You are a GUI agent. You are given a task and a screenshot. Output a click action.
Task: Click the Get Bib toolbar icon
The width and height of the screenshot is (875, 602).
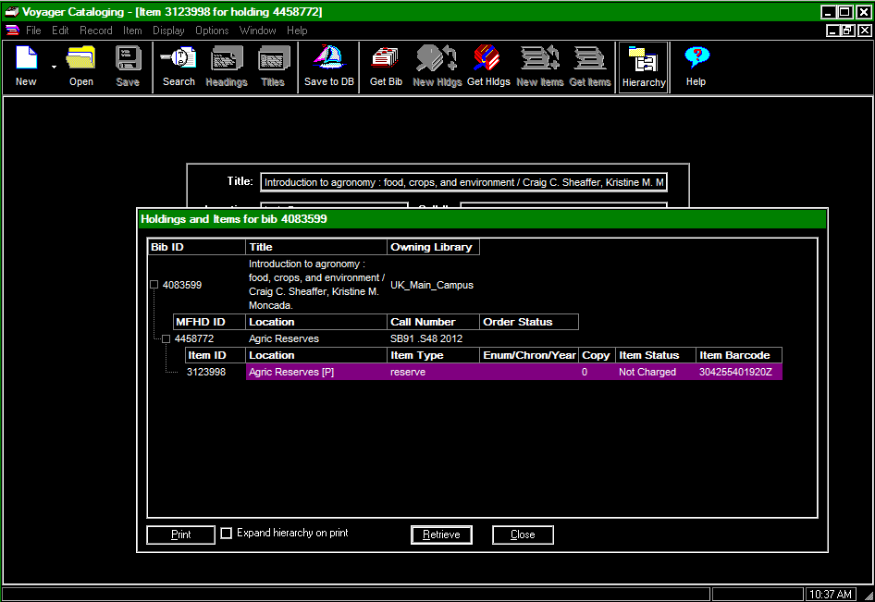point(385,60)
